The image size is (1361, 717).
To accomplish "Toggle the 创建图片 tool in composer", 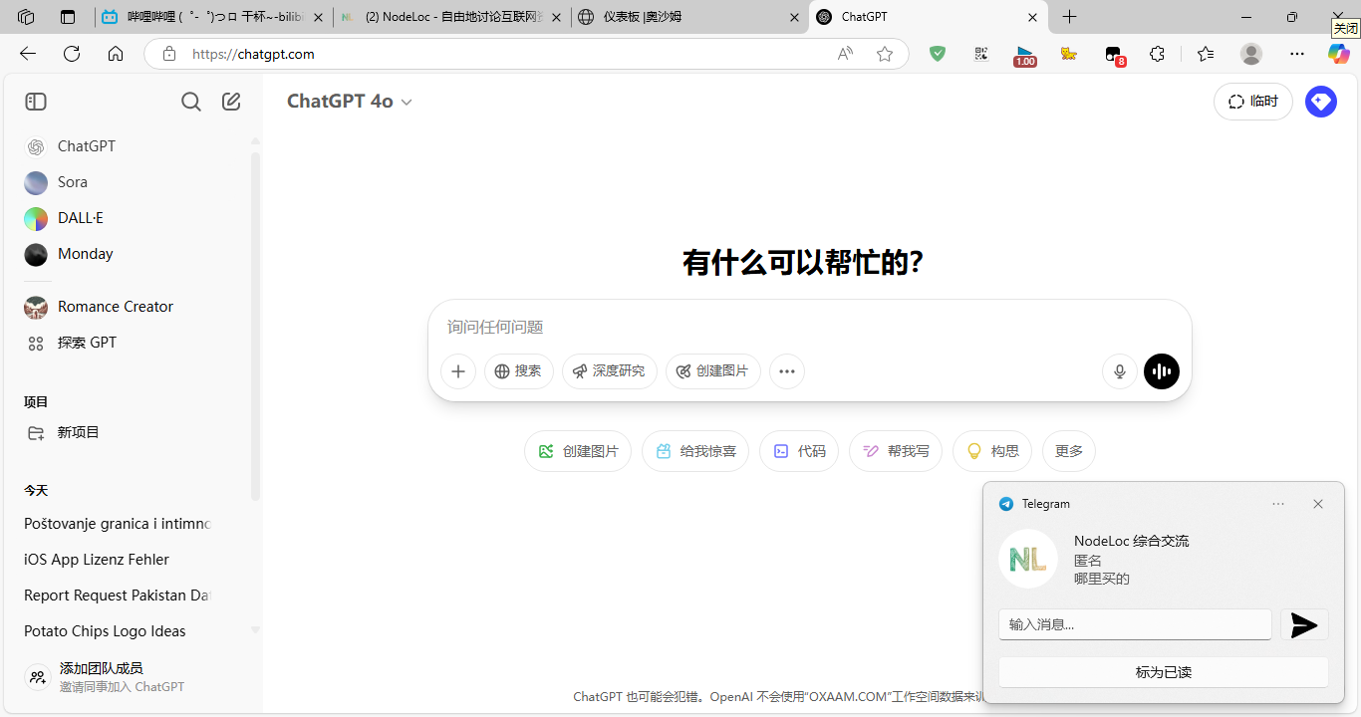I will (713, 371).
